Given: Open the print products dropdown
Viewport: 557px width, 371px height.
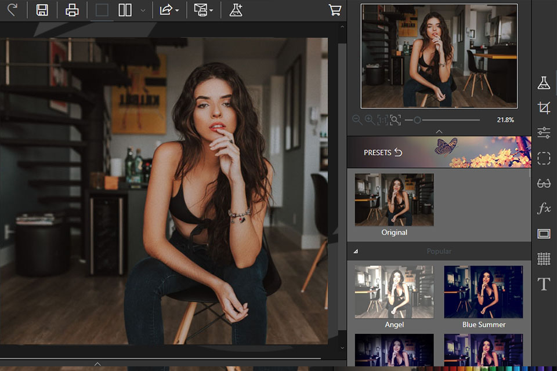Looking at the screenshot, I should click(x=203, y=10).
